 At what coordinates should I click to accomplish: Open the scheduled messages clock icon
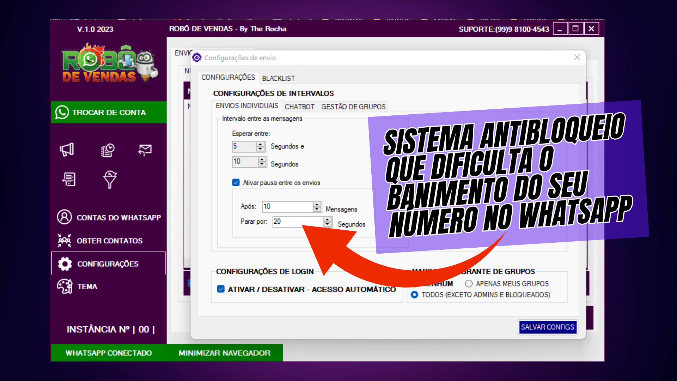coord(108,150)
